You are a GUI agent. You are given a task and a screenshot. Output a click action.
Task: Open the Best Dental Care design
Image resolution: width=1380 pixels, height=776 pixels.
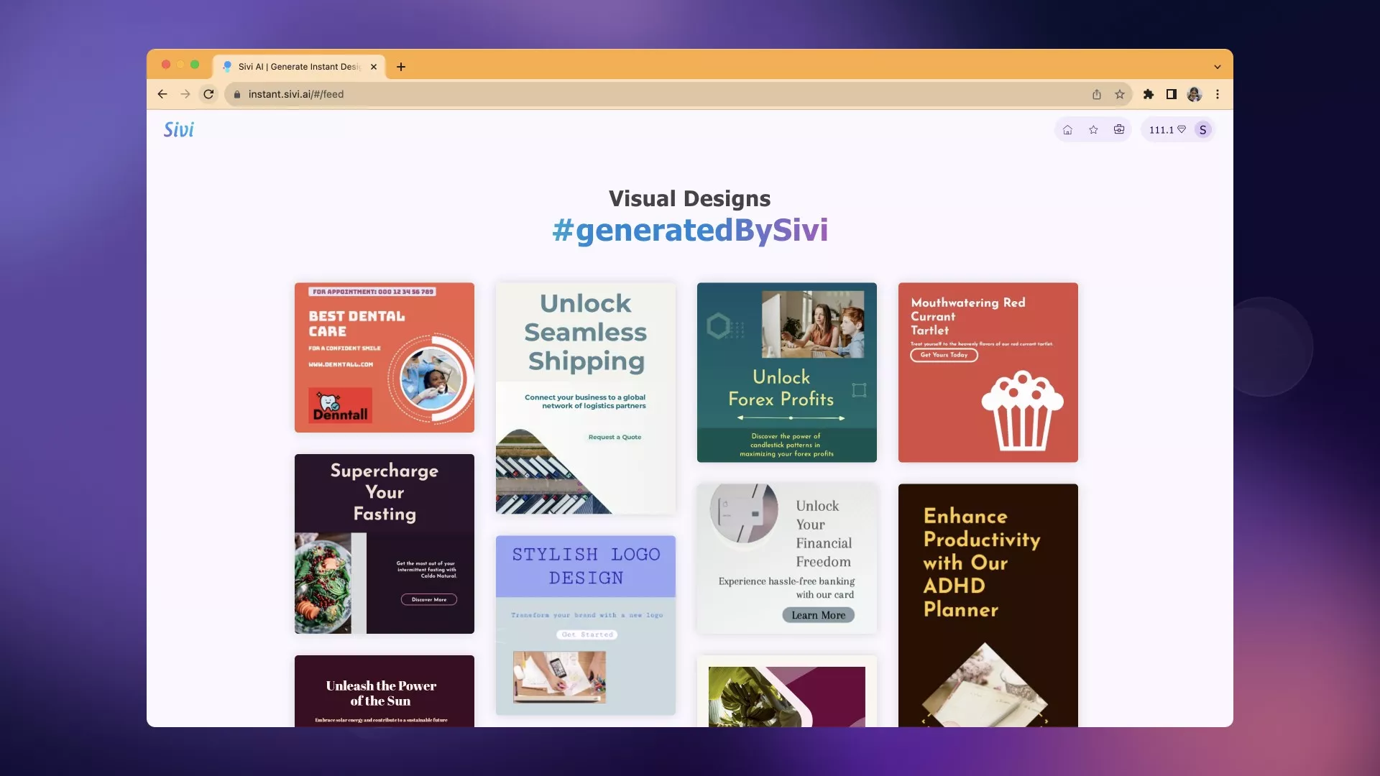click(385, 357)
